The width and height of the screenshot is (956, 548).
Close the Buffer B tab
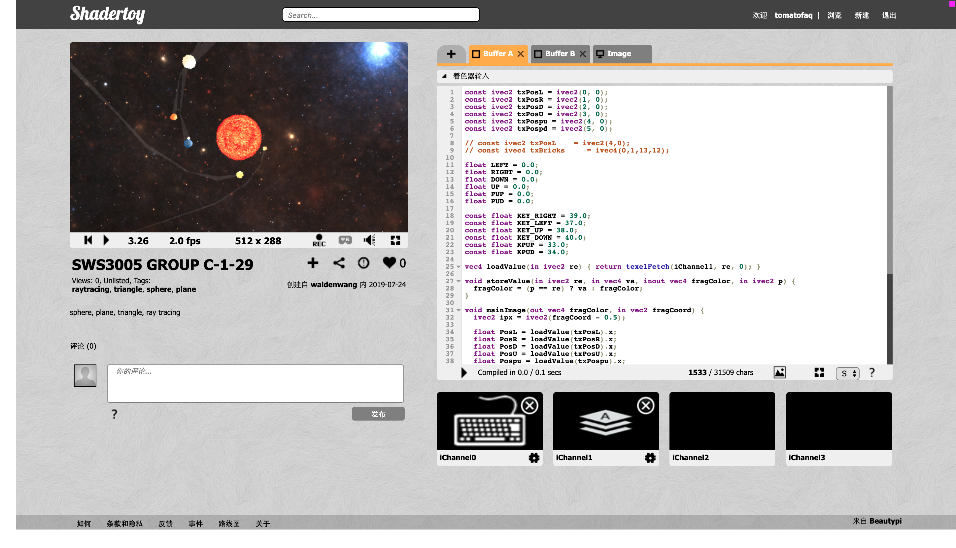583,54
